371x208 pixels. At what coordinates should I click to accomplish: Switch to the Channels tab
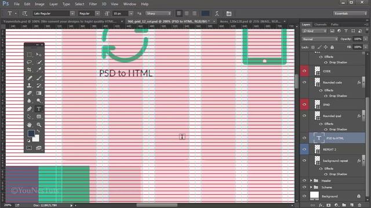tap(321, 24)
